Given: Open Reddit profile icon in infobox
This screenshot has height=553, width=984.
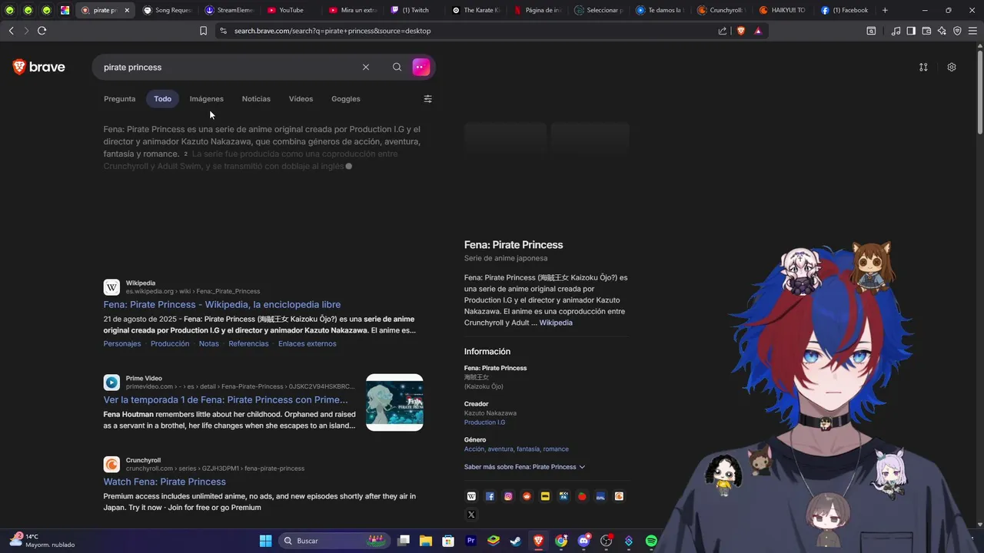Looking at the screenshot, I should (x=527, y=497).
